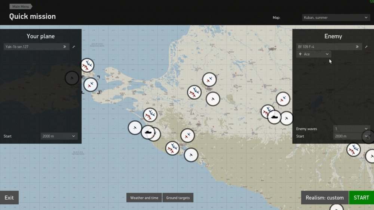The image size is (374, 210).
Task: Open the Weather and time tab
Action: 144,198
